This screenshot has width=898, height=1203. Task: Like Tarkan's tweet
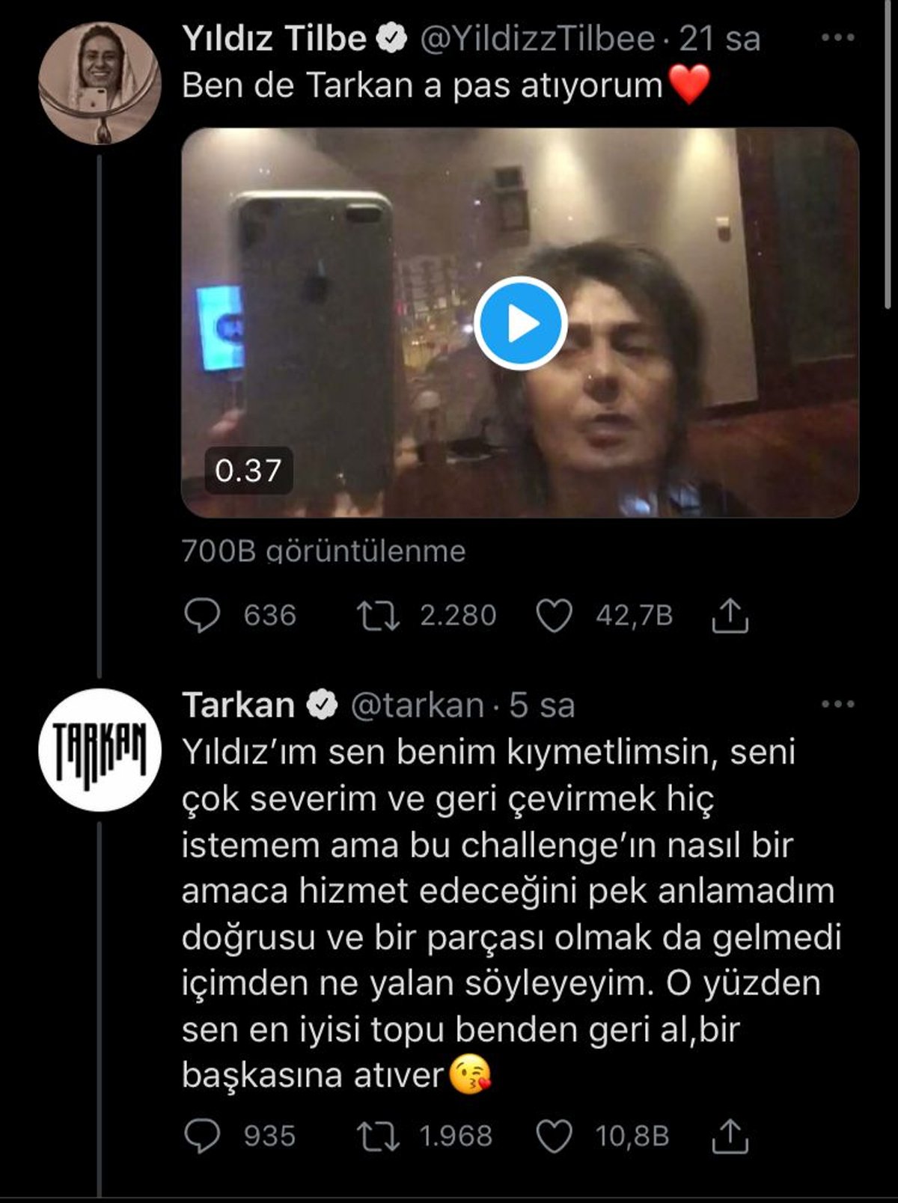pyautogui.click(x=555, y=1136)
